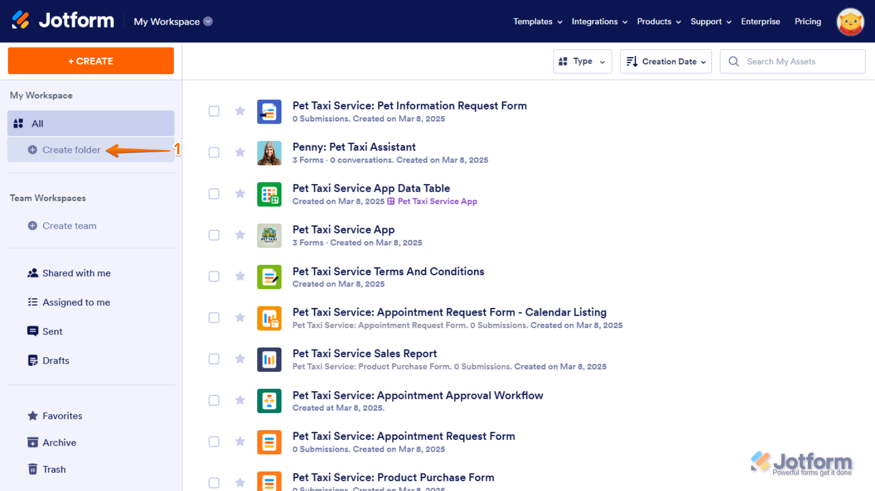
Task: Go to the Pricing page
Action: [807, 22]
